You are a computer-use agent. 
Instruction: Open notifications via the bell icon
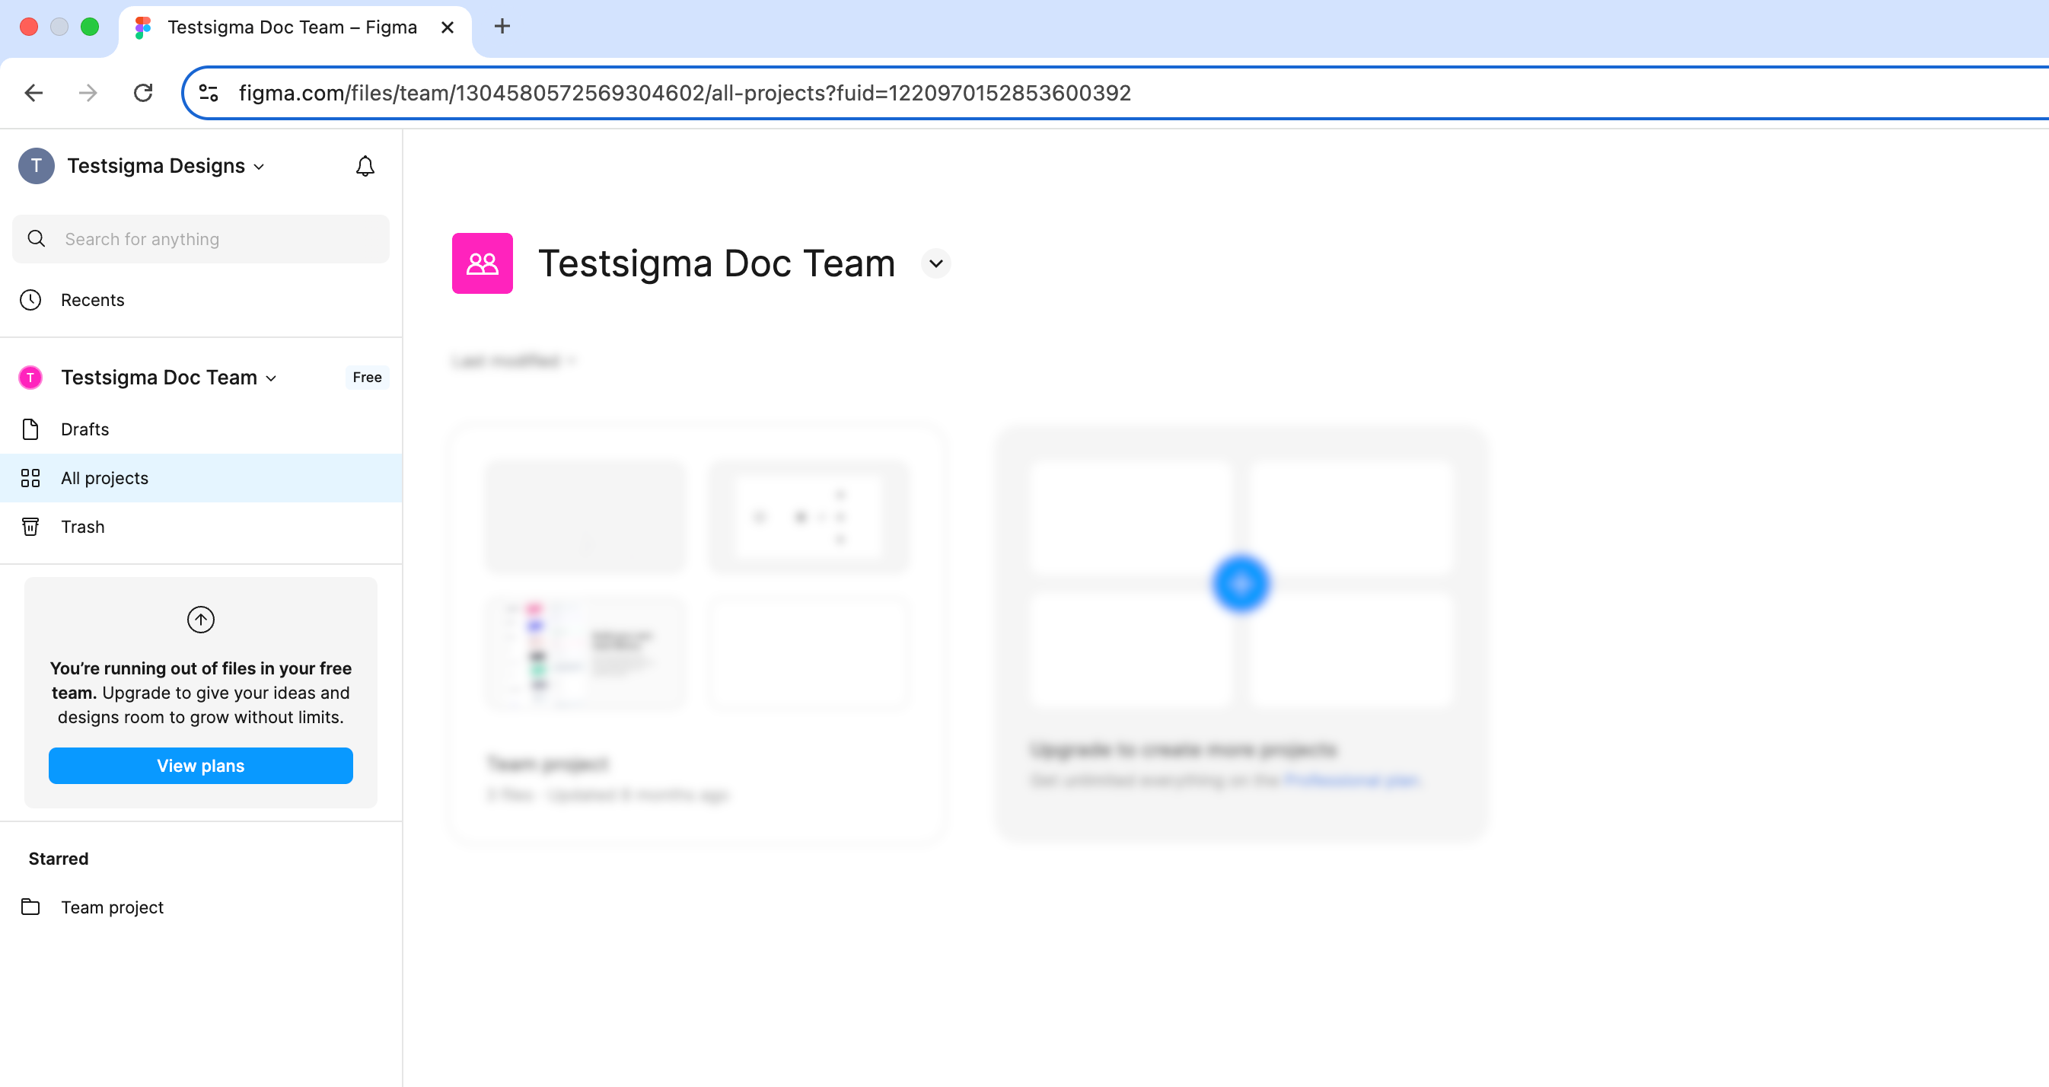(x=365, y=165)
